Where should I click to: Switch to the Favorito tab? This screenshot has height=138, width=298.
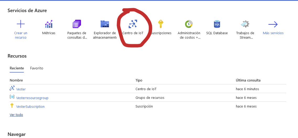[x=37, y=68]
